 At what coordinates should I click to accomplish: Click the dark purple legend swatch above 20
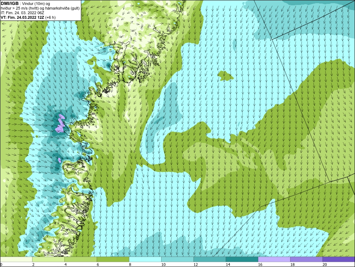[339, 260]
